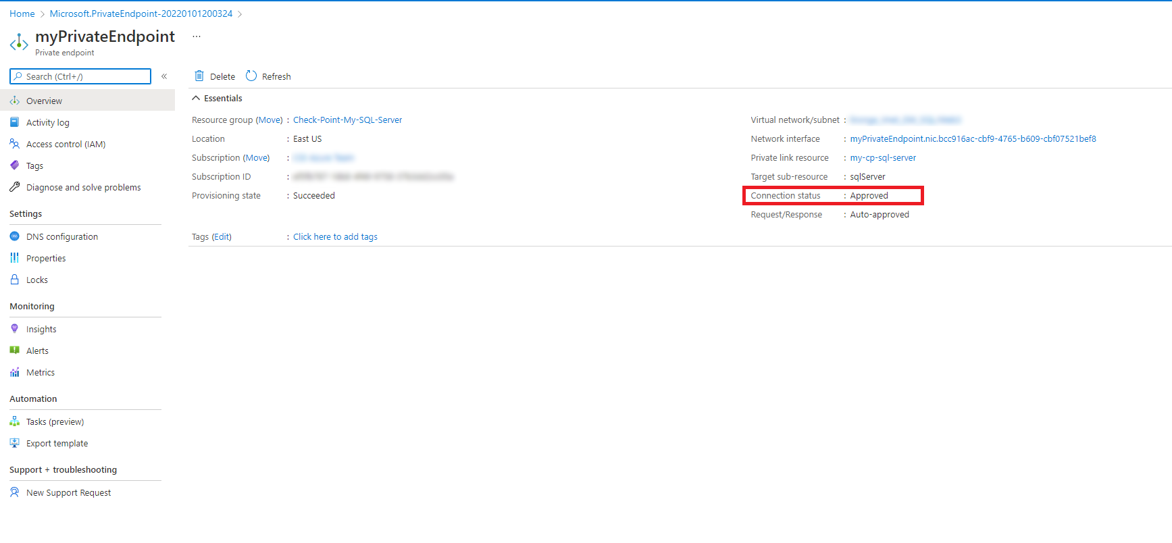This screenshot has width=1172, height=543.
Task: Select the Auto-approved request/response value
Action: 880,214
